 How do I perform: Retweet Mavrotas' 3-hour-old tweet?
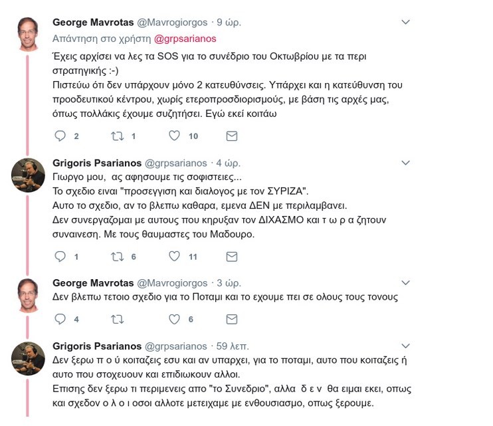(x=118, y=320)
